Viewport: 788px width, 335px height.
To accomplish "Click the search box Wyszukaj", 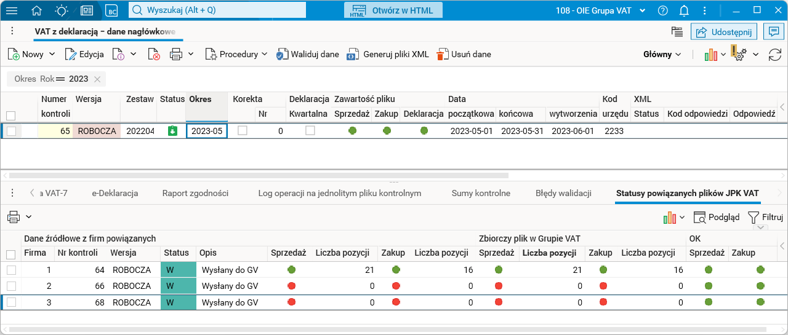I will click(x=217, y=10).
